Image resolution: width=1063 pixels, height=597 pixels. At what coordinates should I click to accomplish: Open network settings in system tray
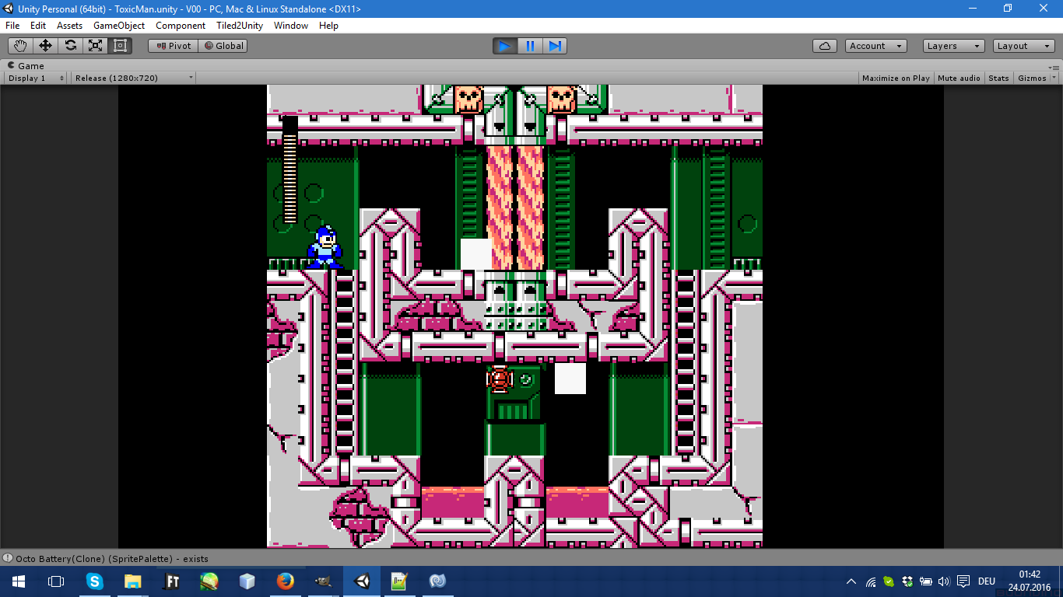click(871, 581)
